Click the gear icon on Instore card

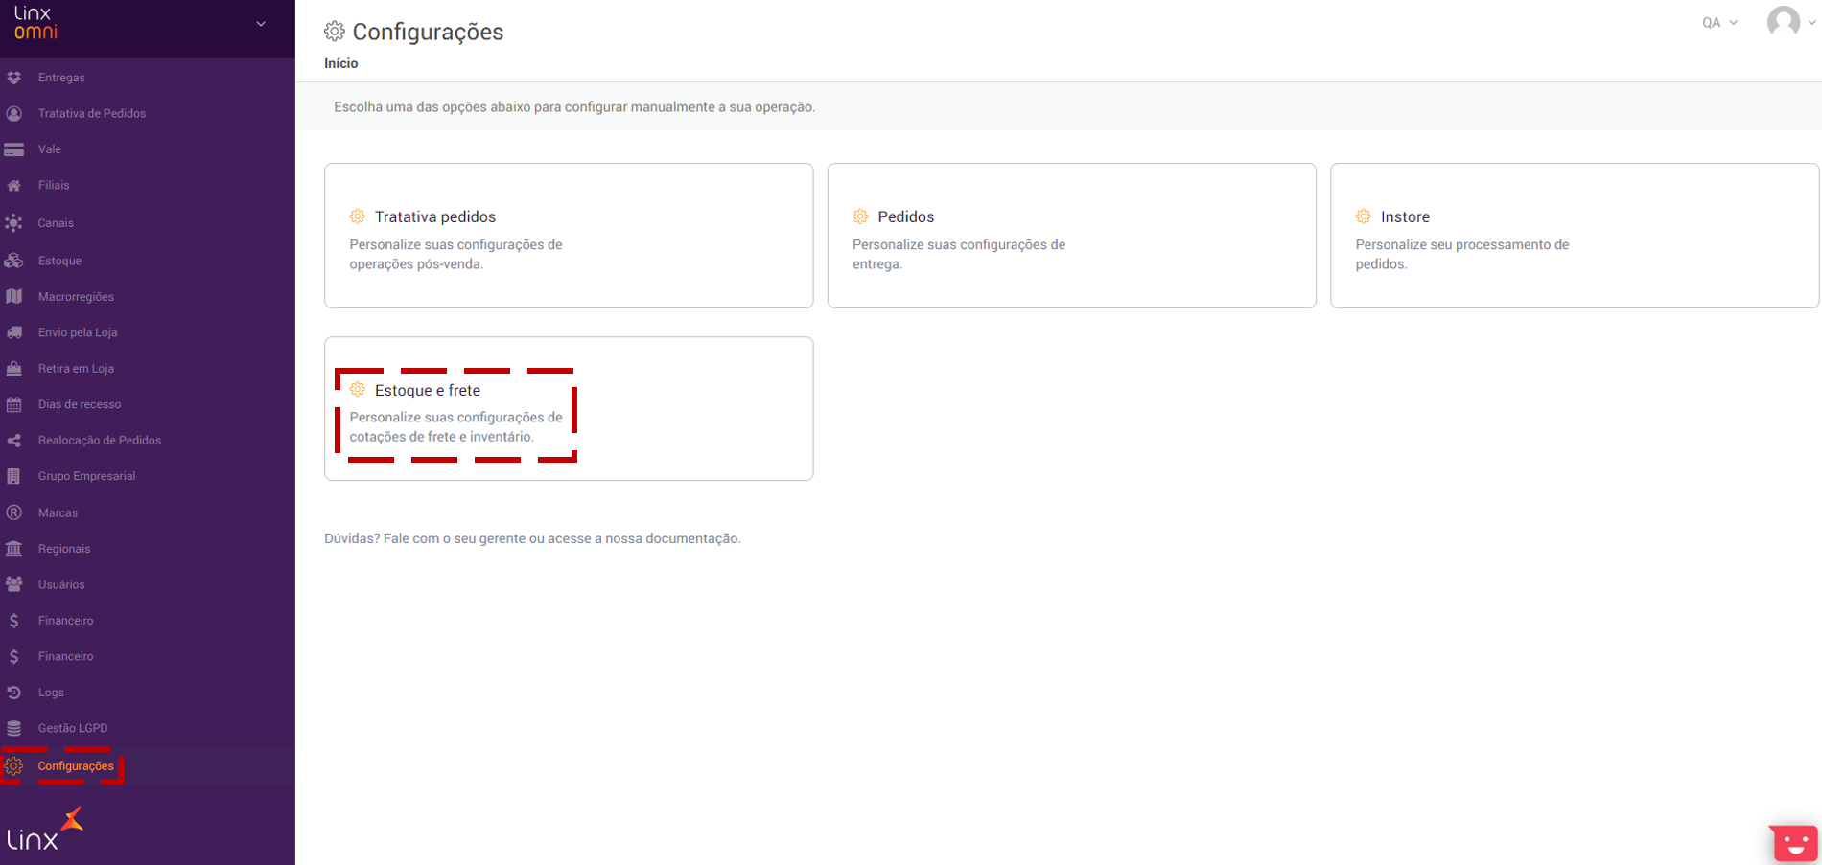(x=1364, y=216)
